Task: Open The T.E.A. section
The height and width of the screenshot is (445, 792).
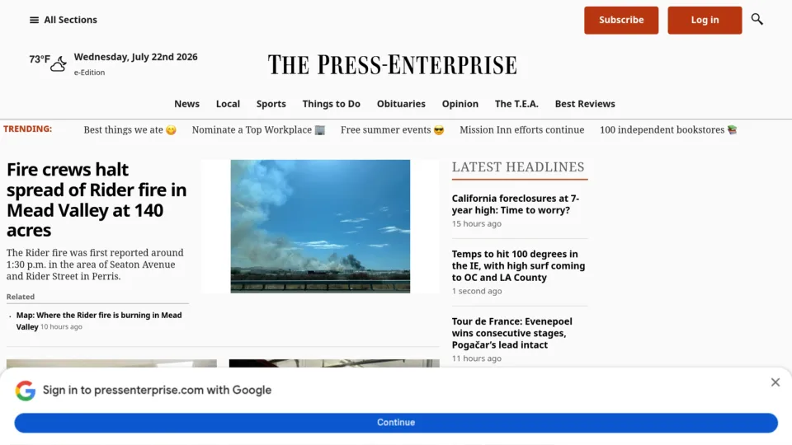Action: click(516, 104)
